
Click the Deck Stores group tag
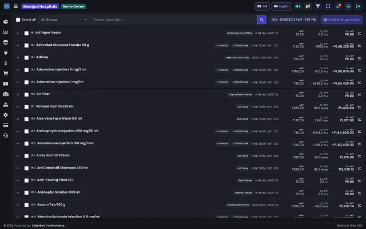click(x=245, y=180)
